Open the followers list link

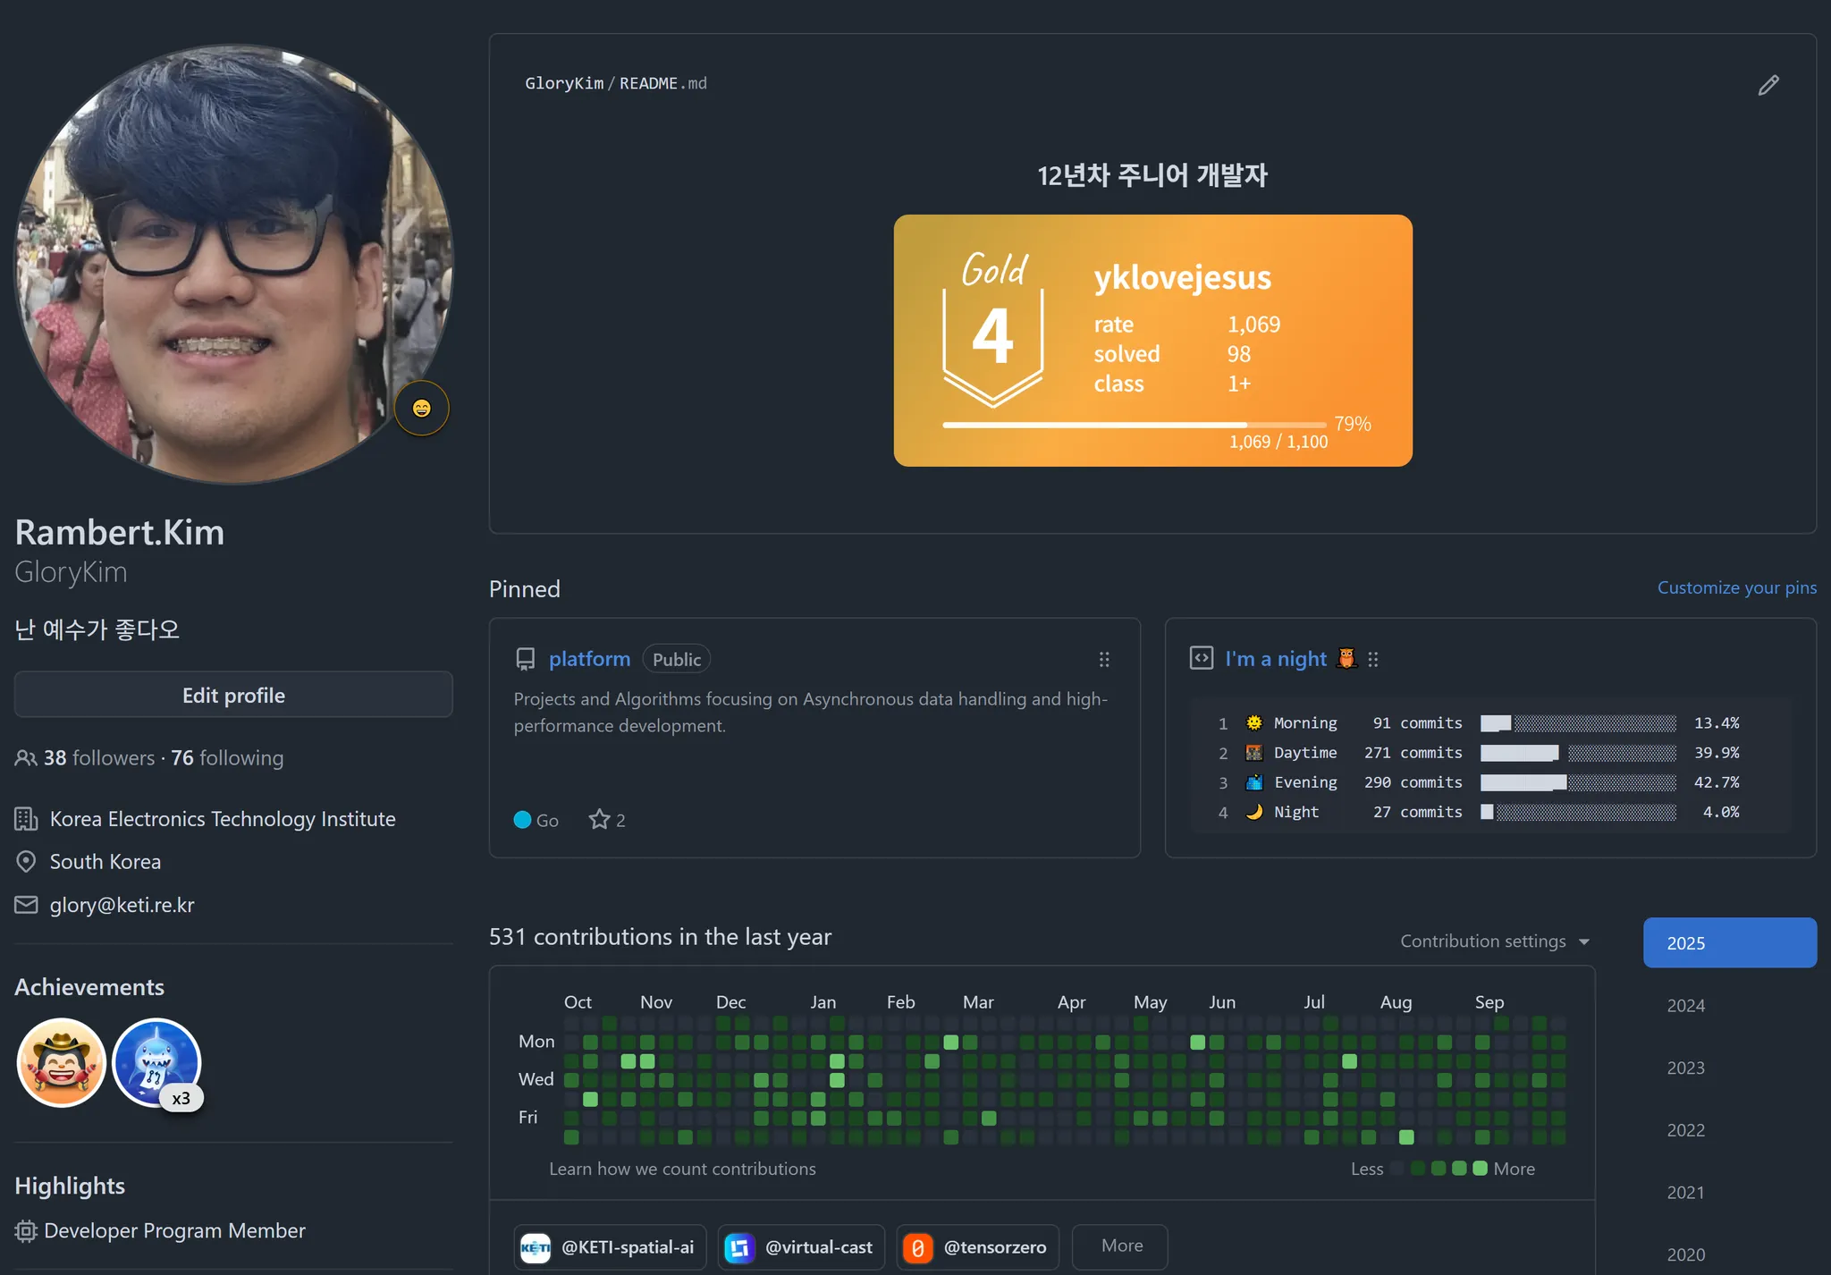(99, 757)
